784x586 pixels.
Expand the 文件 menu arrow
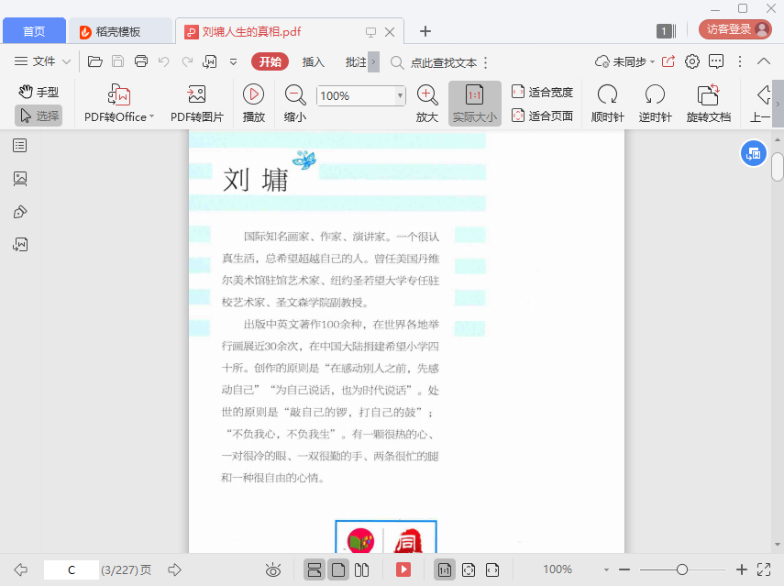[67, 62]
